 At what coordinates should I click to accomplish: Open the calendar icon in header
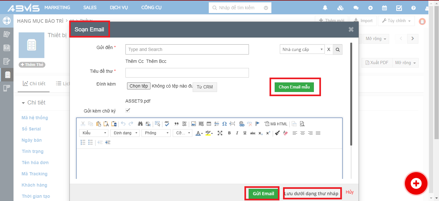pos(384,8)
